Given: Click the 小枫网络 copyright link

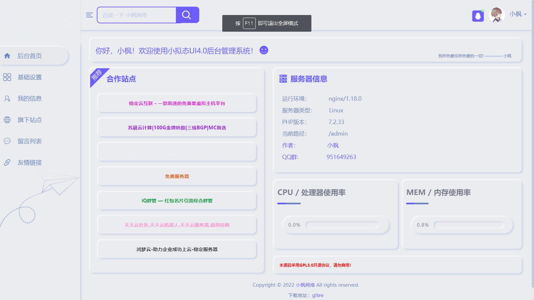Looking at the screenshot, I should click(x=305, y=285).
